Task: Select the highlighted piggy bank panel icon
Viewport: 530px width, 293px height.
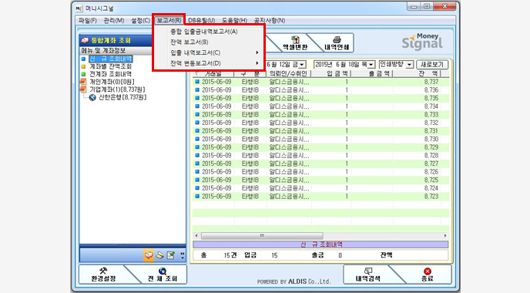Action: point(149,255)
